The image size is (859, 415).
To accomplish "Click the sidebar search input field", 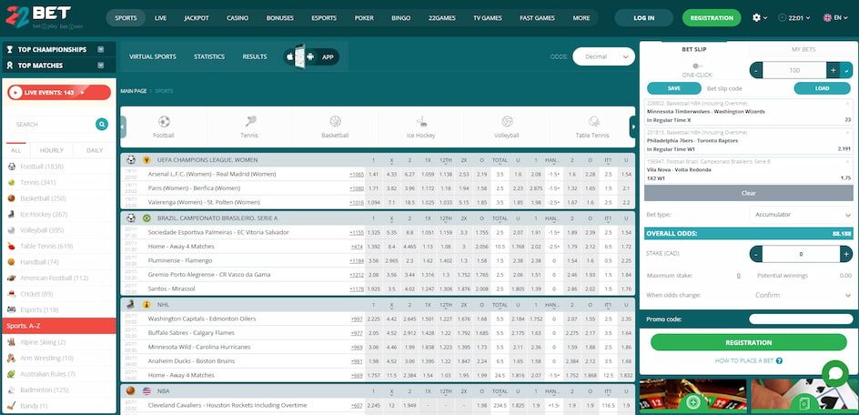I will (x=51, y=125).
